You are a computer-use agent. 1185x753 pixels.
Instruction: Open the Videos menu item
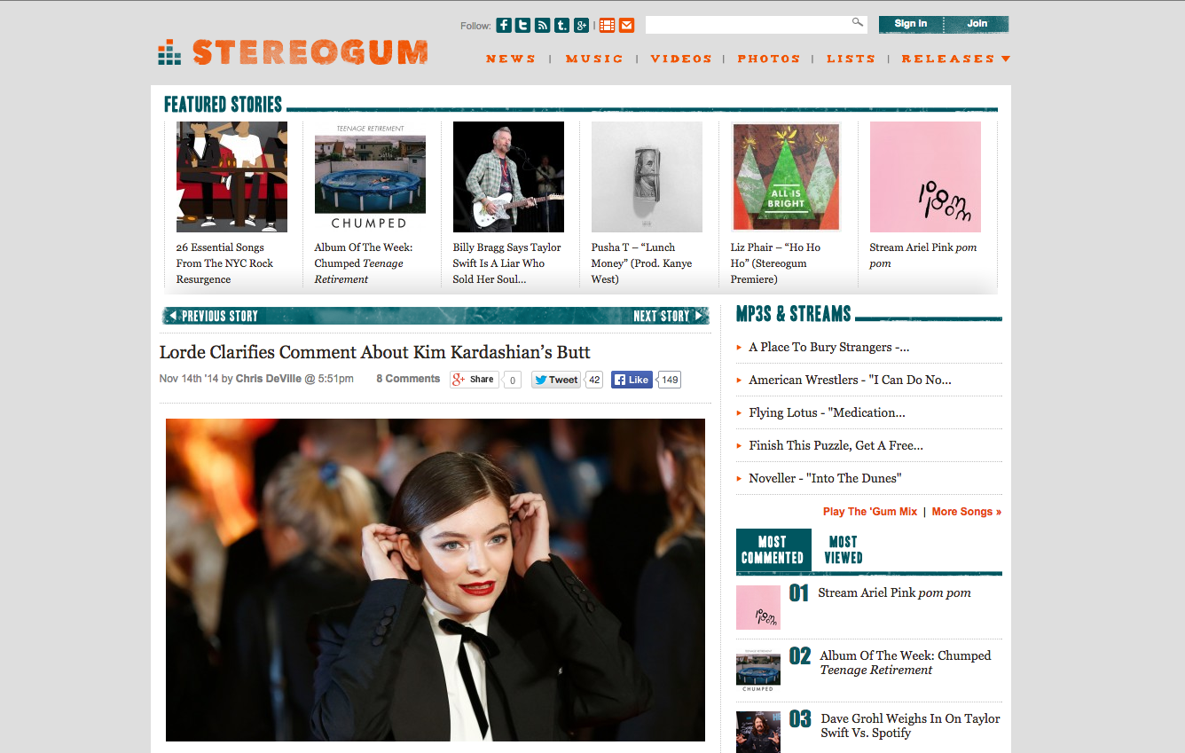(x=681, y=59)
